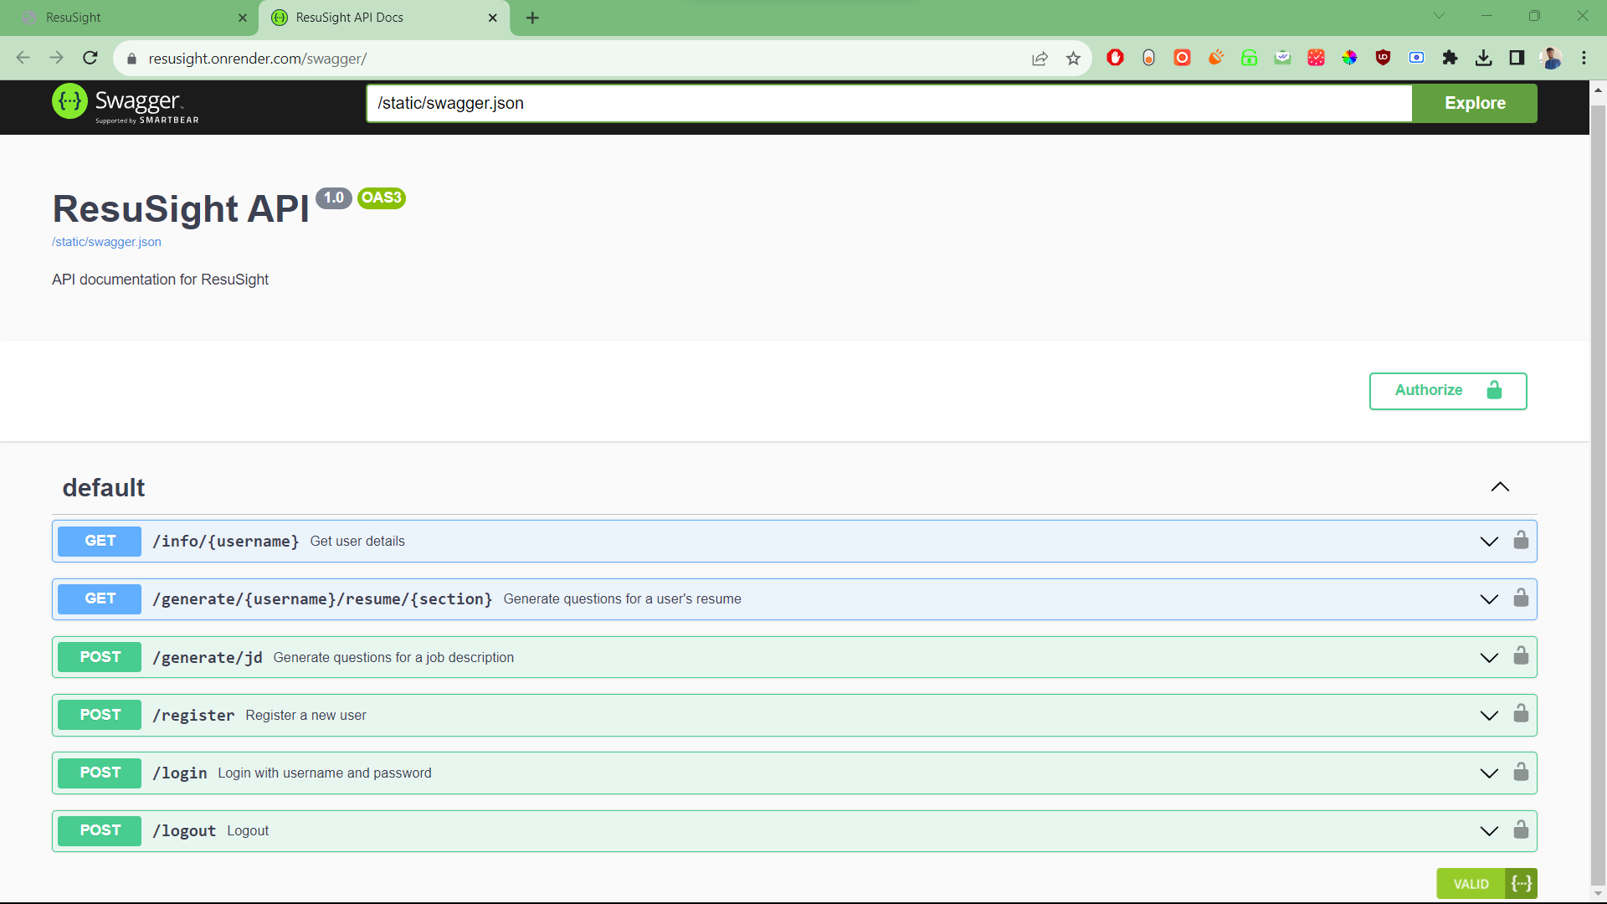The image size is (1607, 904).
Task: Open the /static/swagger.json link
Action: click(x=106, y=242)
